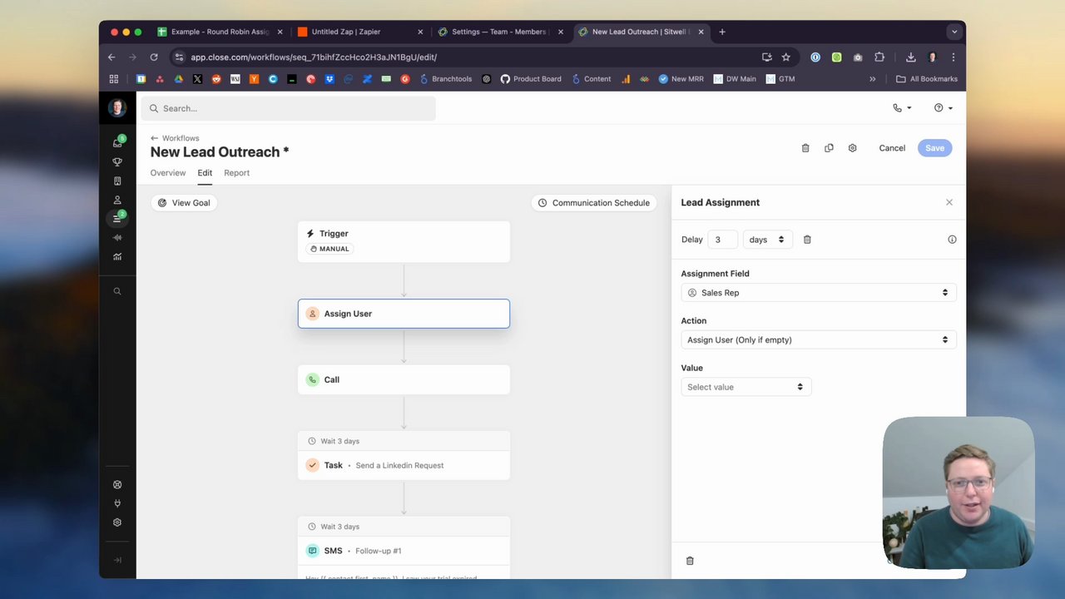Open the Select value dropdown
The image size is (1065, 599).
(x=745, y=387)
